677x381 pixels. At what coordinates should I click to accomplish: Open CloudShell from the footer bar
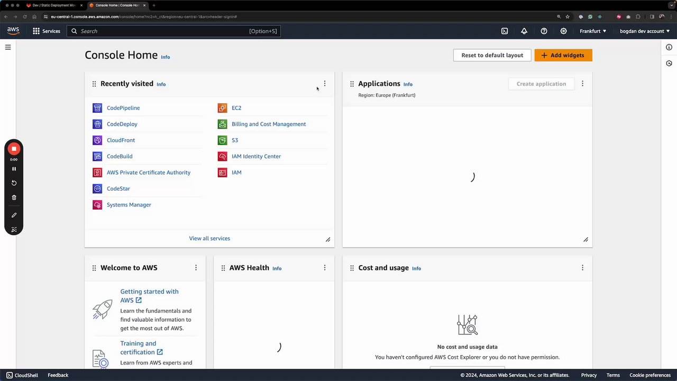22,375
